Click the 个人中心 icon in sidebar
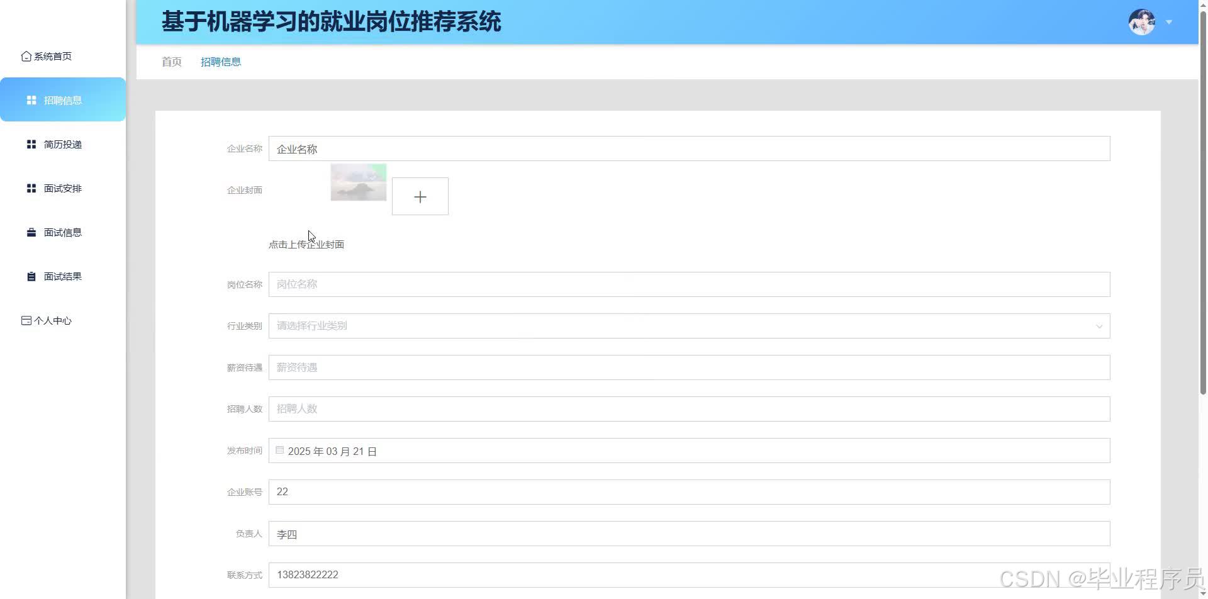 click(25, 320)
